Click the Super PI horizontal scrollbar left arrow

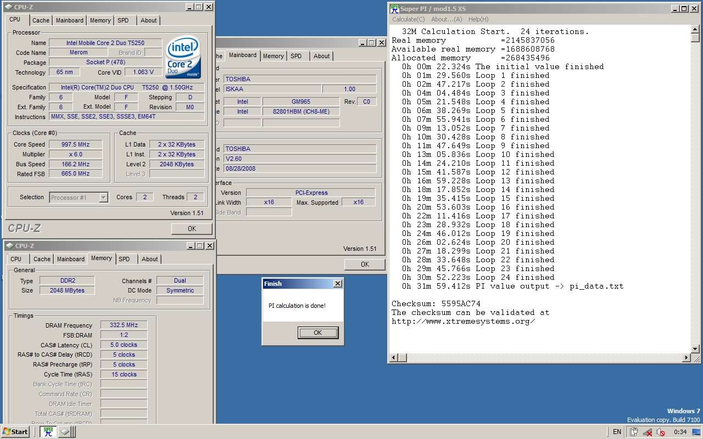pyautogui.click(x=393, y=358)
